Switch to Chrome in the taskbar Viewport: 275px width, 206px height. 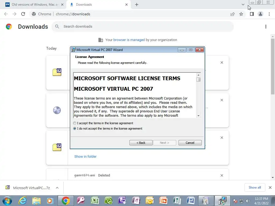click(66, 201)
